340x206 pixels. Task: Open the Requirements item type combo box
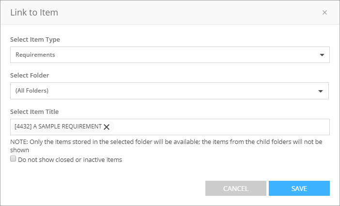click(x=165, y=55)
